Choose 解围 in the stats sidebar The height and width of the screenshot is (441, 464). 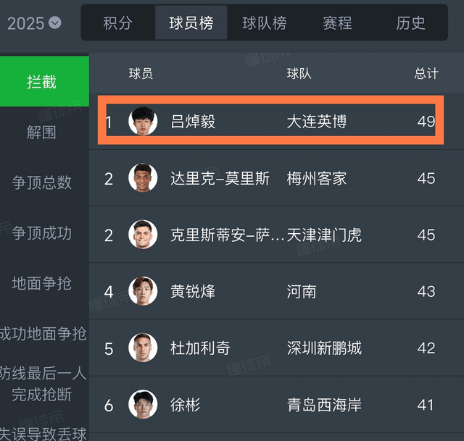pos(42,133)
